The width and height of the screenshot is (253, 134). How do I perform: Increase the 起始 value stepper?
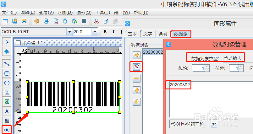(x=207, y=66)
